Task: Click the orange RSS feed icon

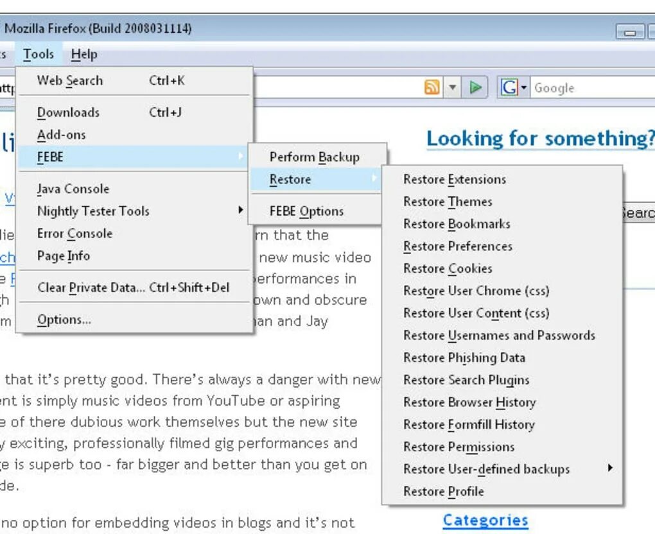Action: 432,87
